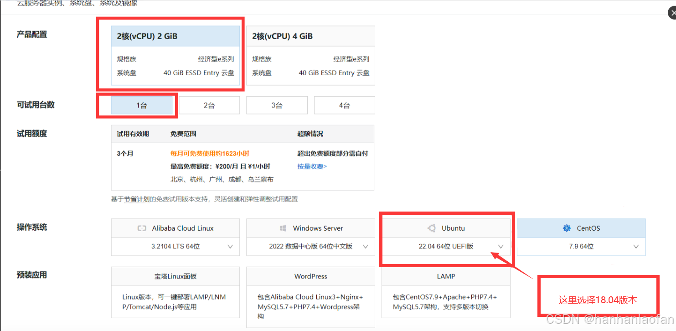Click the 可试用台数 section label
The height and width of the screenshot is (331, 676).
click(36, 105)
